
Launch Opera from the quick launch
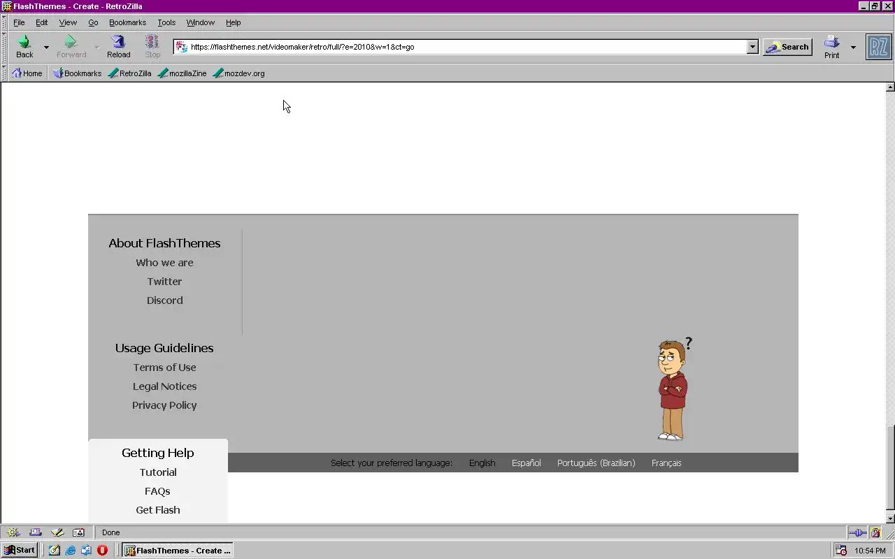click(102, 551)
